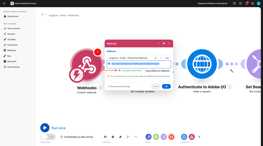The image size is (263, 146).
Task: Open the user profile avatar
Action: [x=259, y=4]
